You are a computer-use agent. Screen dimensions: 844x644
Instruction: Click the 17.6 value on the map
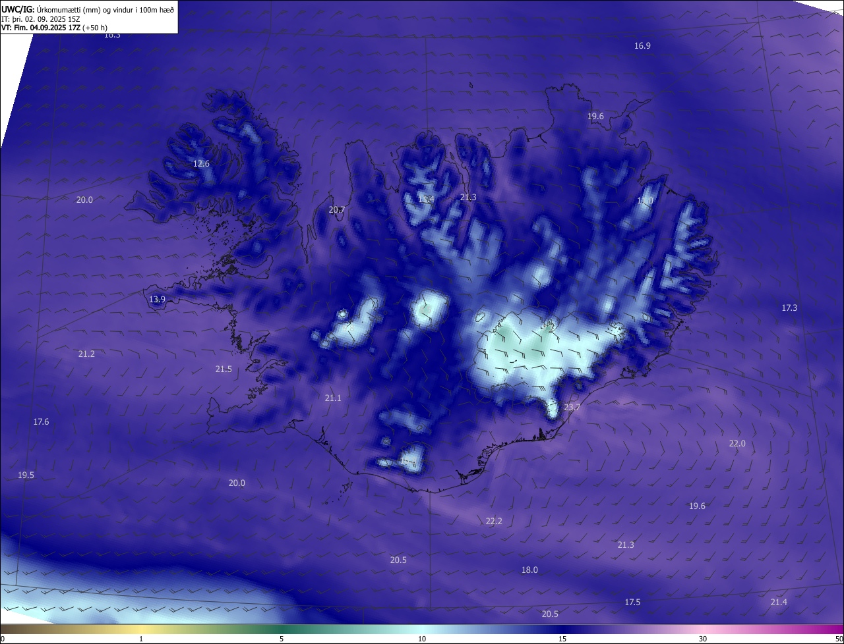[x=41, y=422]
